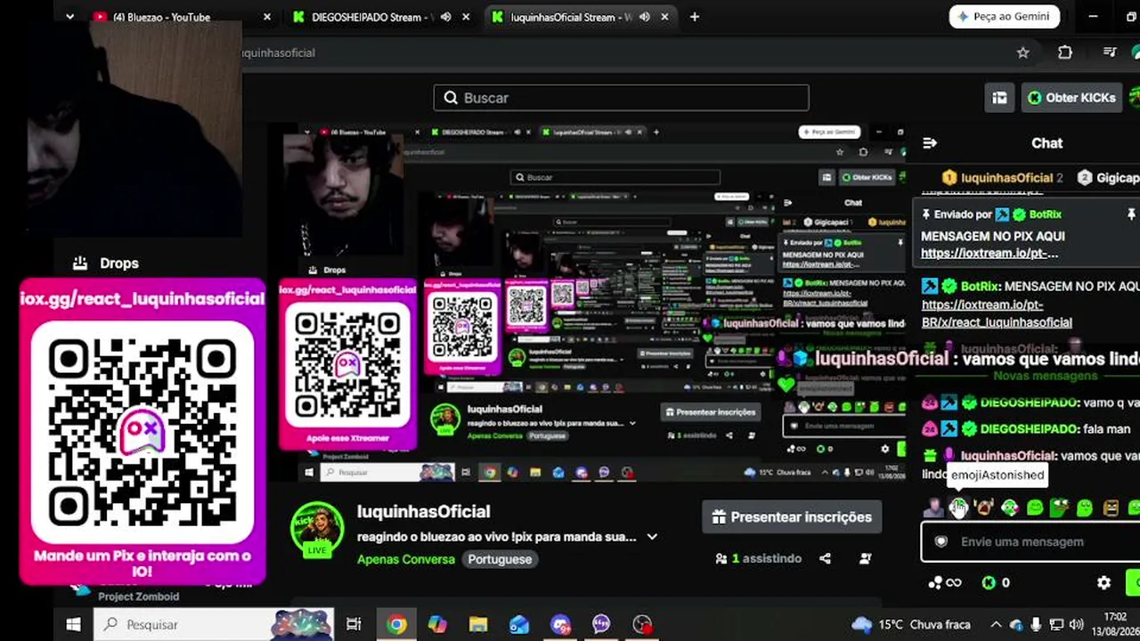Open the media controls icon in the toolbar

pos(1110,53)
